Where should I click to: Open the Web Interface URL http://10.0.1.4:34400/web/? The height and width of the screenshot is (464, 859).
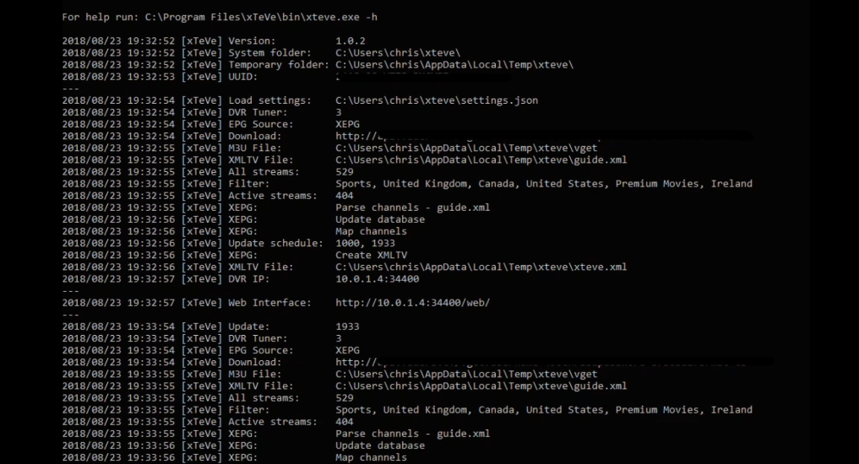(412, 303)
